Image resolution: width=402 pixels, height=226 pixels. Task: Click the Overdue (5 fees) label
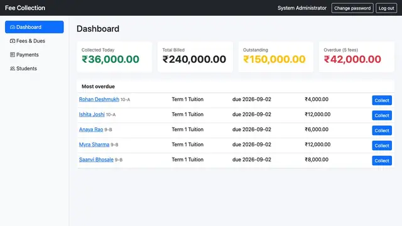tap(340, 50)
